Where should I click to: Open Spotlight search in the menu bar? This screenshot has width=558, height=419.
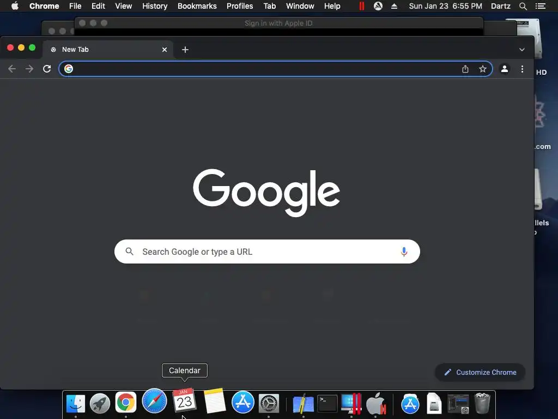point(523,6)
